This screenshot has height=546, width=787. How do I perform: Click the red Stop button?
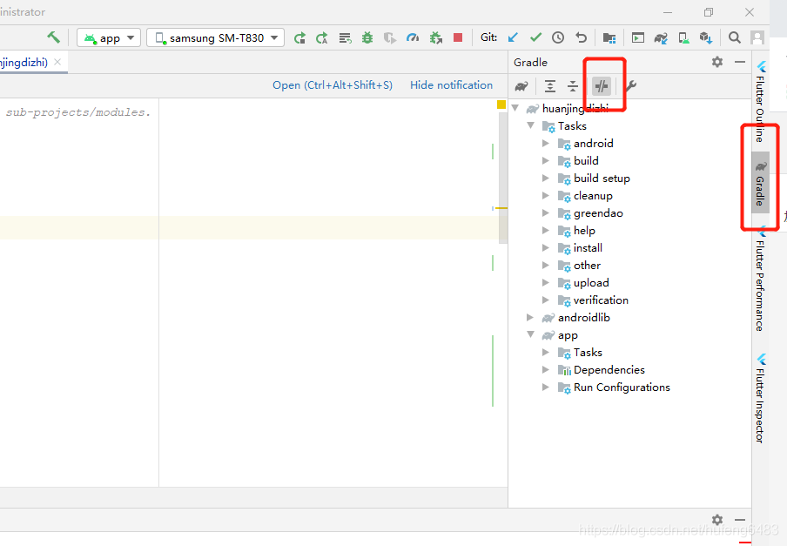[x=458, y=37]
